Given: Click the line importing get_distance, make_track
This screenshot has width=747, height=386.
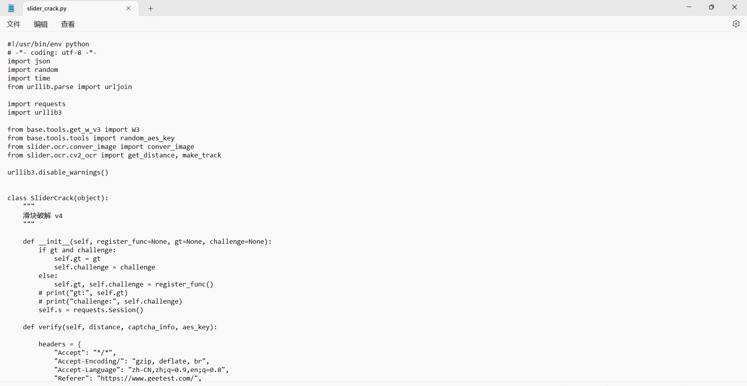Looking at the screenshot, I should pos(114,155).
